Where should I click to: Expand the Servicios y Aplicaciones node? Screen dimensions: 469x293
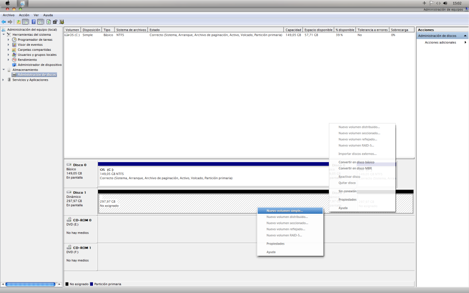pyautogui.click(x=4, y=80)
